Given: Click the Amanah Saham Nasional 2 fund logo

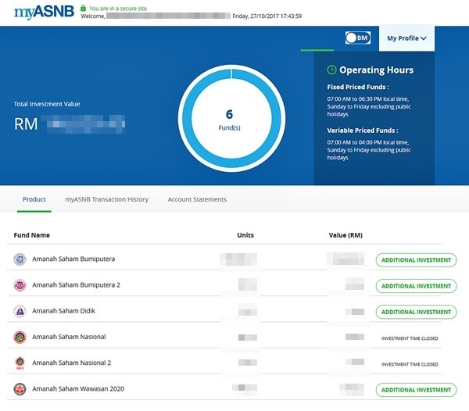Looking at the screenshot, I should tap(20, 363).
